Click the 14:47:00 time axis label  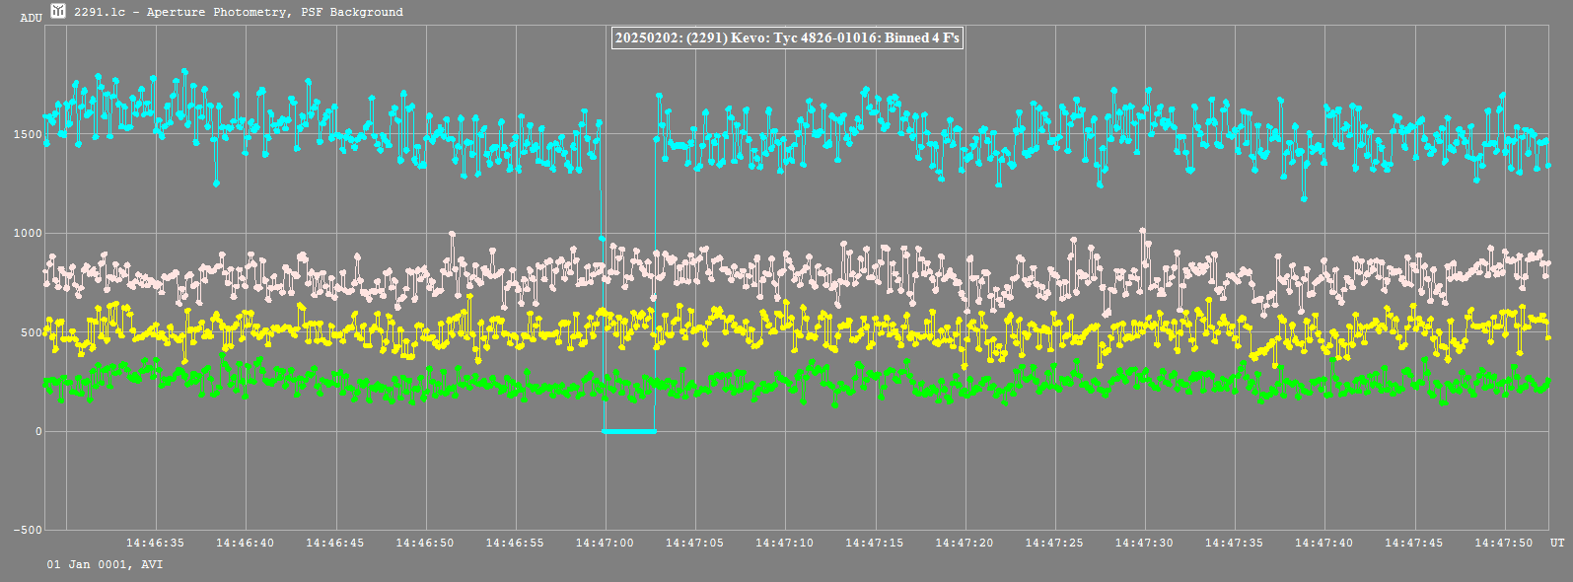(x=605, y=543)
